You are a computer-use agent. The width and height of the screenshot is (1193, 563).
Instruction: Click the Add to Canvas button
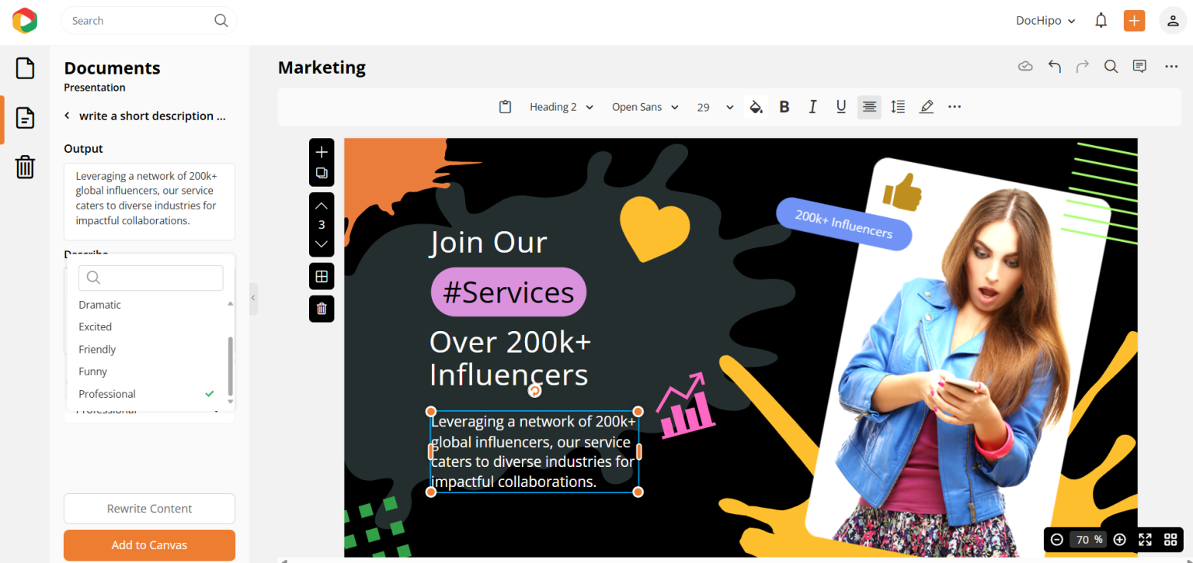pos(149,545)
